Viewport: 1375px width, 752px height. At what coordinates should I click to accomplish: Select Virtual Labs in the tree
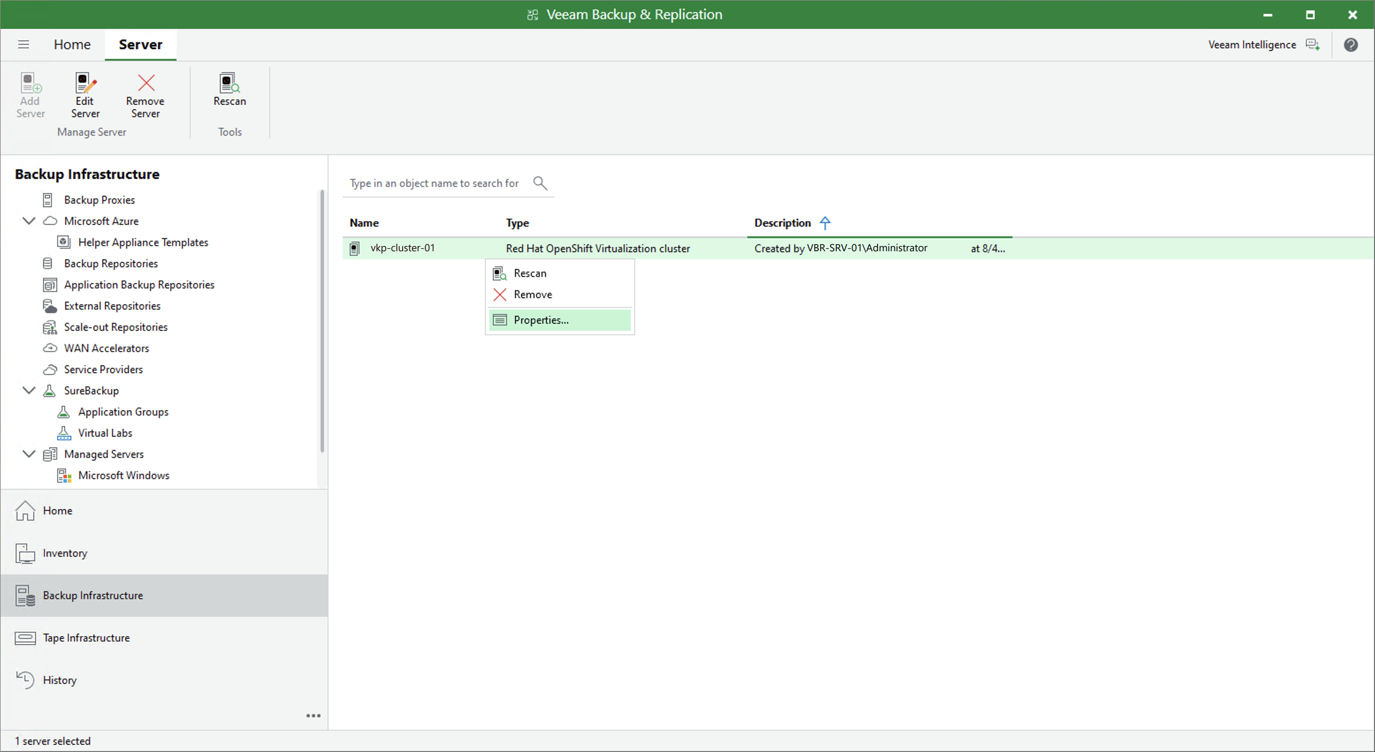point(105,433)
